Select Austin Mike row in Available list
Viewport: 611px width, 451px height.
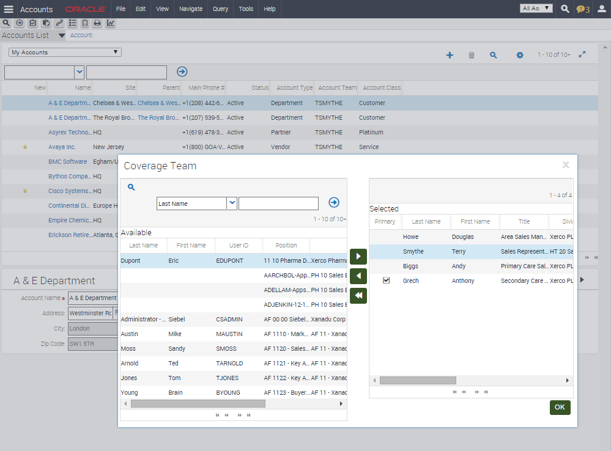coord(234,334)
